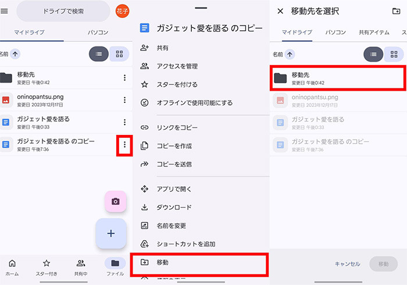Select オフラインで使用可能にする menu entry
The width and height of the screenshot is (407, 285).
(201, 103)
